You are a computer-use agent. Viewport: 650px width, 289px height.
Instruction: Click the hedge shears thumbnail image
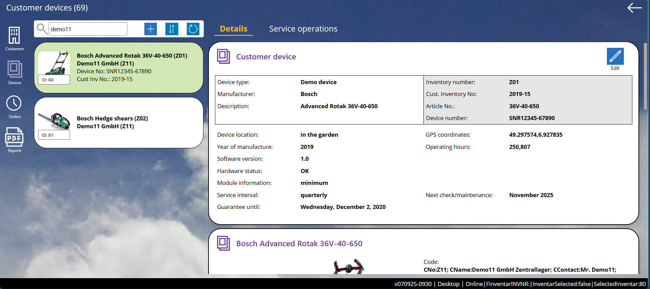(54, 121)
